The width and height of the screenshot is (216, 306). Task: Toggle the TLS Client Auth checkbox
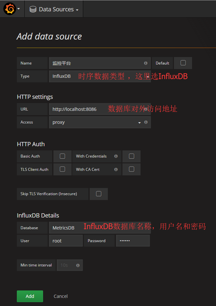coord(63,169)
